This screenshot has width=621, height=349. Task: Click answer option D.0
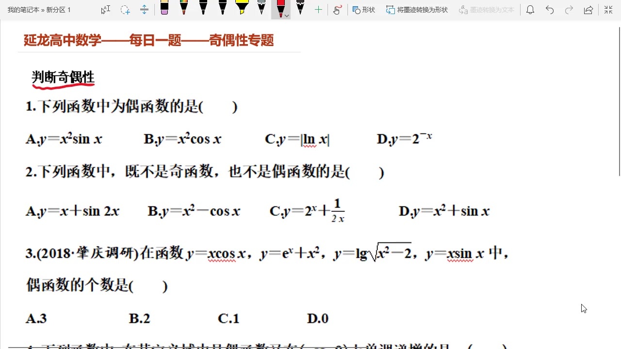(318, 318)
